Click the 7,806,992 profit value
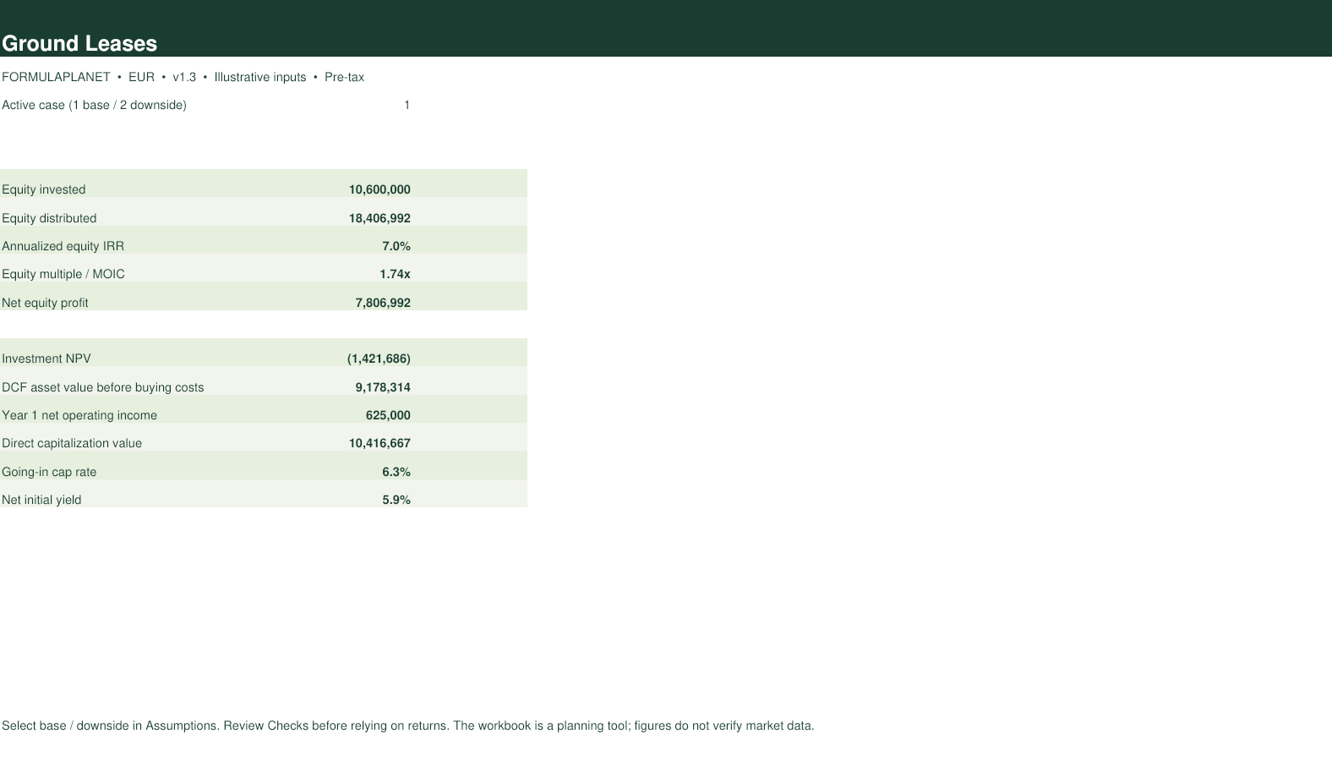 tap(383, 303)
